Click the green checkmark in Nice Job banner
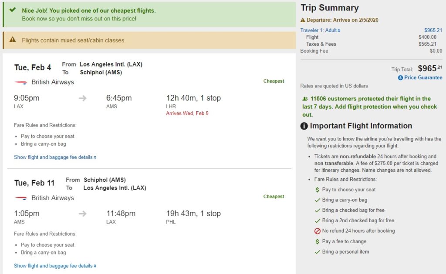446x274 pixels. (x=12, y=10)
